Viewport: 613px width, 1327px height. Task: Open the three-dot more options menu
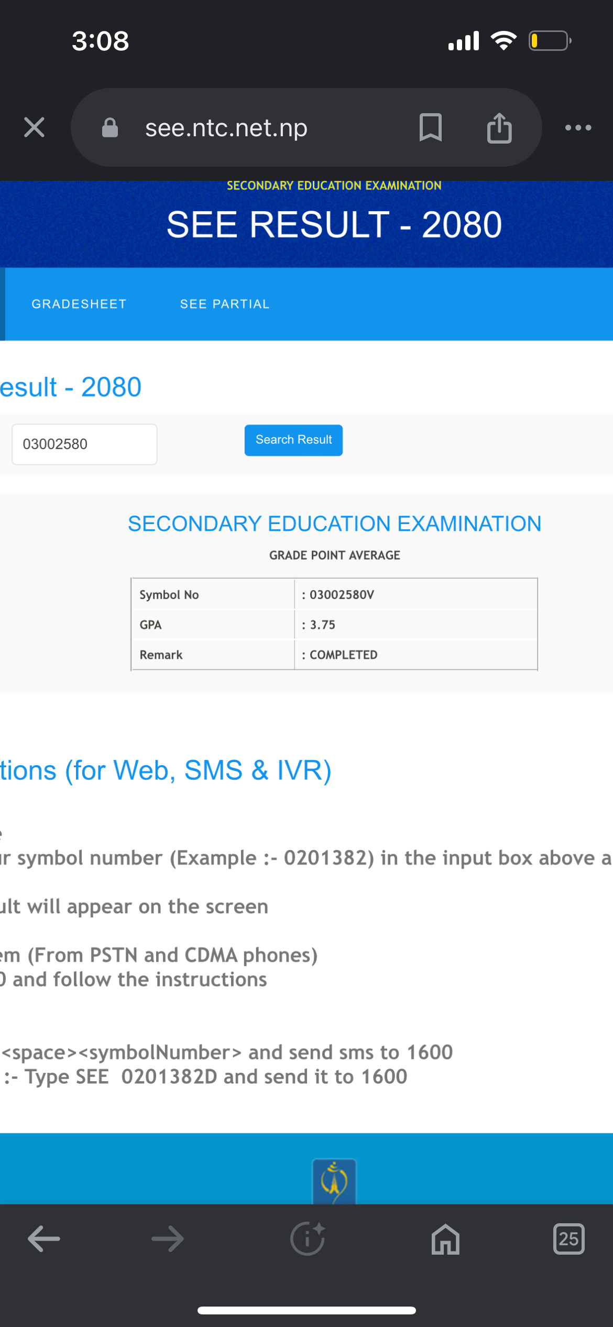pyautogui.click(x=578, y=127)
